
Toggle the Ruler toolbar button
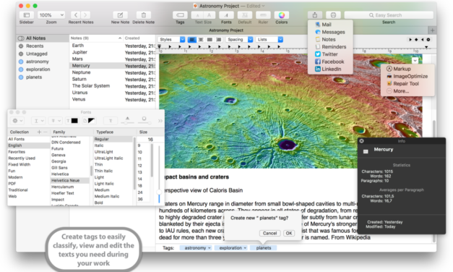(263, 15)
